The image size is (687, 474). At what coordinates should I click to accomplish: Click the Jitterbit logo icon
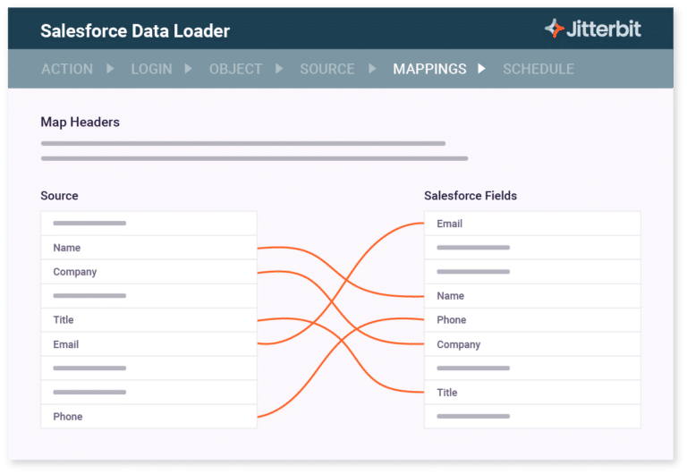(555, 29)
